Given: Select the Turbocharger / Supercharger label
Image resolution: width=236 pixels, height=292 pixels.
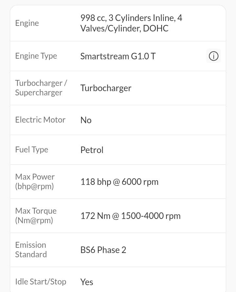Looking at the screenshot, I should (x=41, y=88).
